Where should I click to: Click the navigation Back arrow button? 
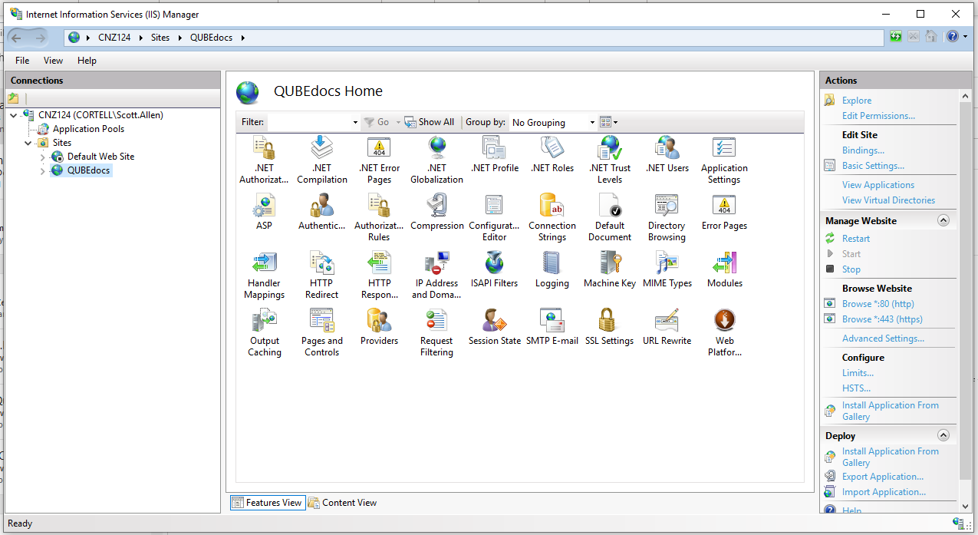(16, 37)
